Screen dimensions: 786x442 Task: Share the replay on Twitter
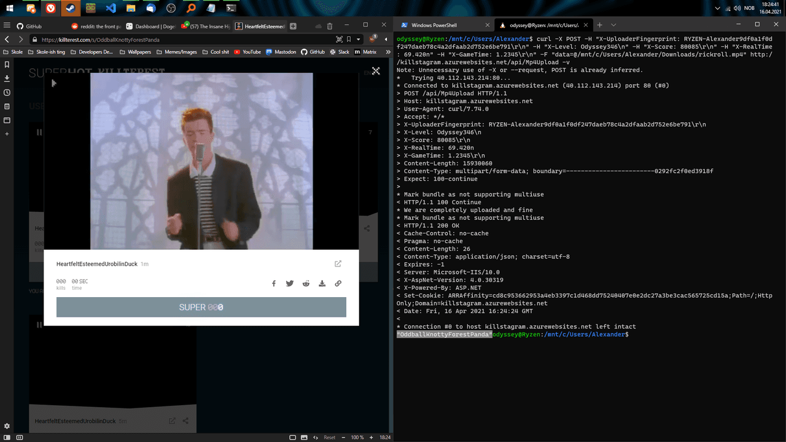pyautogui.click(x=290, y=284)
